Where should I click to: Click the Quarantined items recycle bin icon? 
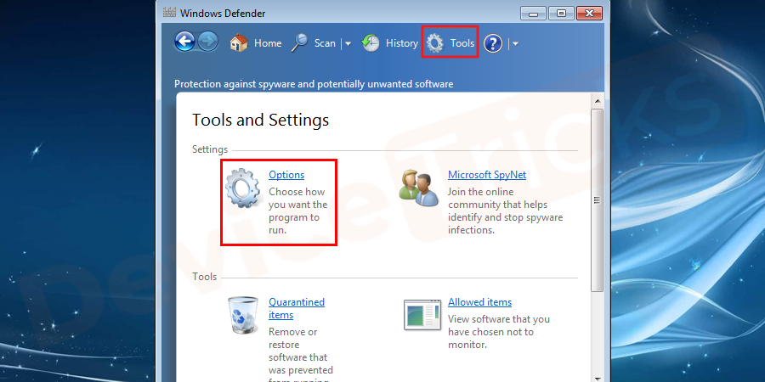(x=243, y=315)
